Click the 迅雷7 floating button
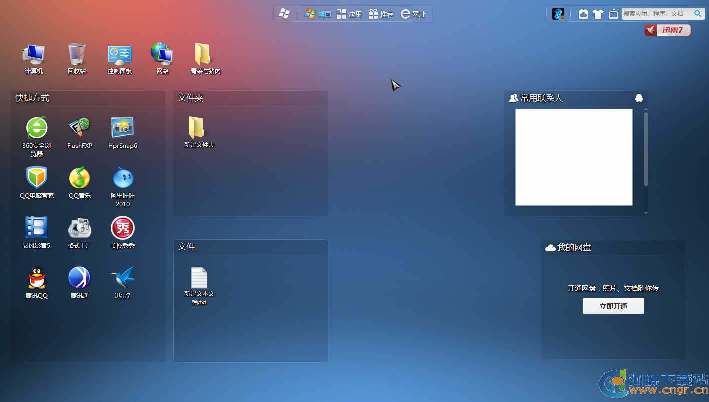709x402 pixels. (x=667, y=30)
